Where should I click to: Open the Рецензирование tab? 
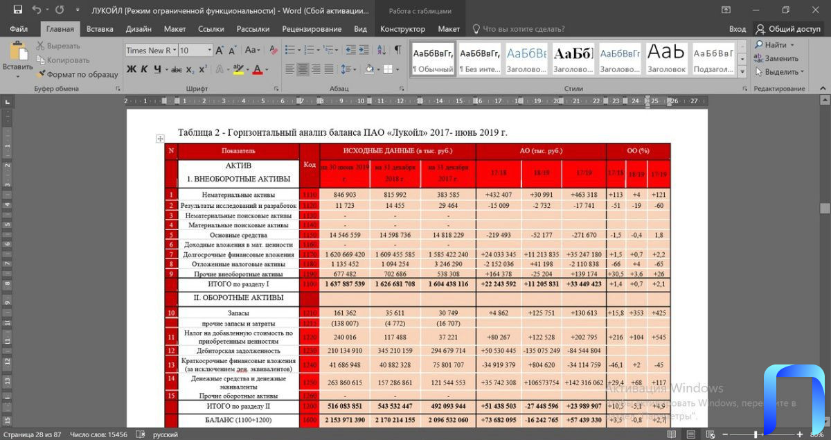click(312, 29)
